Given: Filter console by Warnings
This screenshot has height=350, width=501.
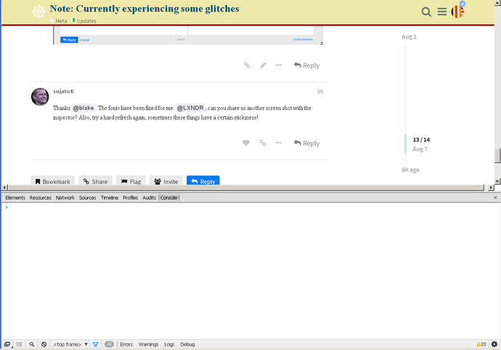Looking at the screenshot, I should (x=148, y=344).
